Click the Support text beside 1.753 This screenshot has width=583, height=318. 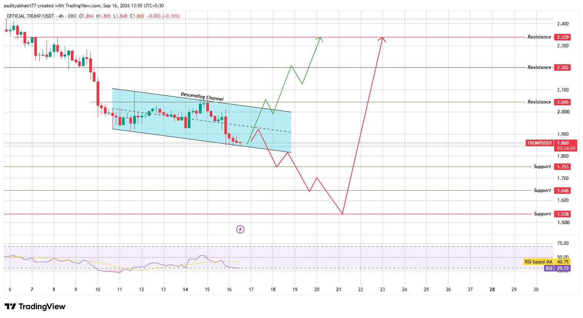coord(542,166)
